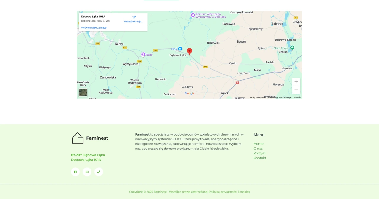Click the phone icon in footer
The height and width of the screenshot is (199, 379).
pyautogui.click(x=99, y=172)
